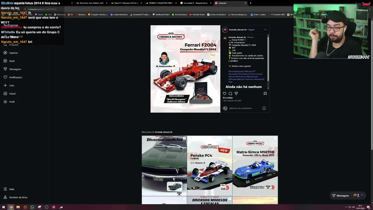This screenshot has width=373, height=210.
Task: Click Chrome icon in the taskbar
Action: tap(11, 207)
